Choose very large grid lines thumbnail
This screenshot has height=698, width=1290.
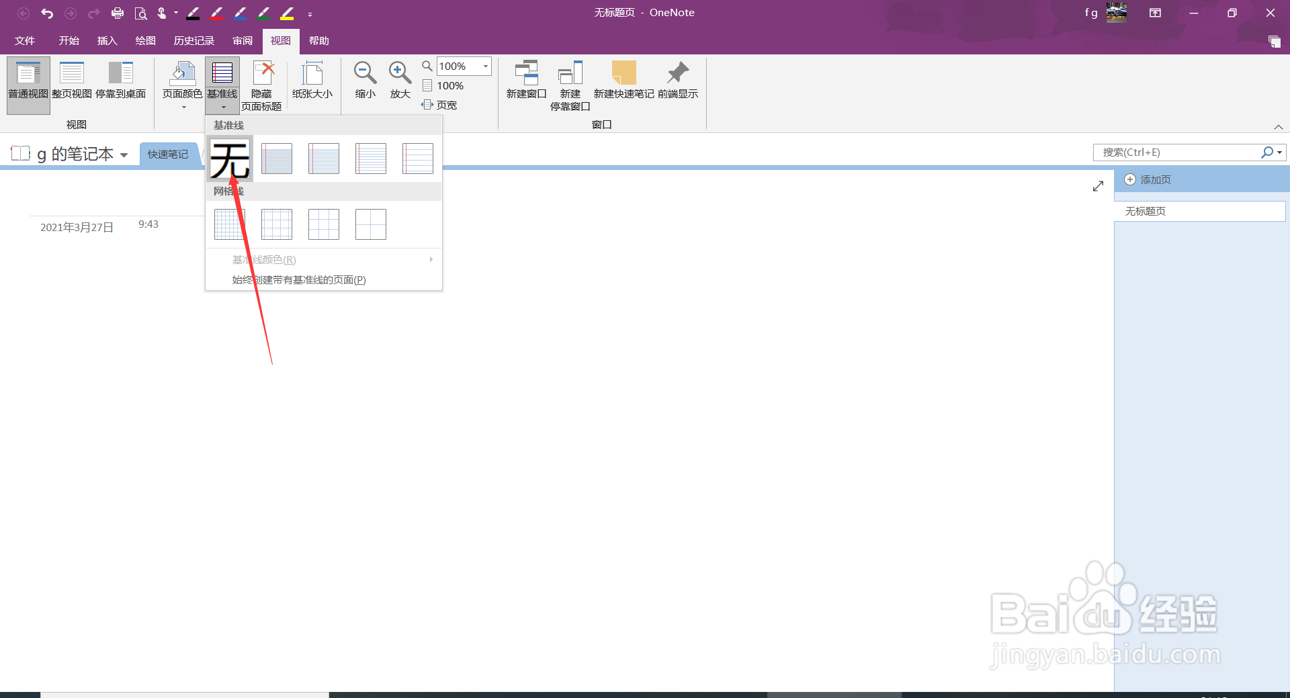pyautogui.click(x=371, y=224)
